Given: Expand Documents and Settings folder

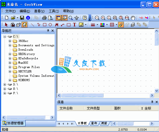Looking at the screenshot, I should 10,45.
